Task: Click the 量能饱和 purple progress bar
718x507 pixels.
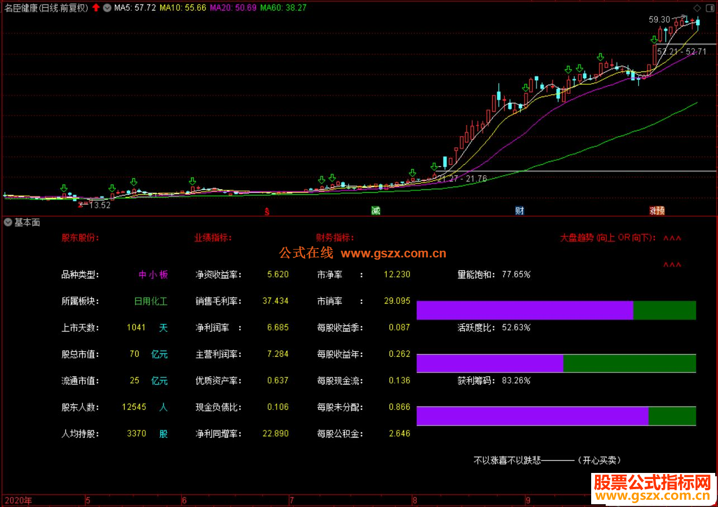Action: [525, 310]
